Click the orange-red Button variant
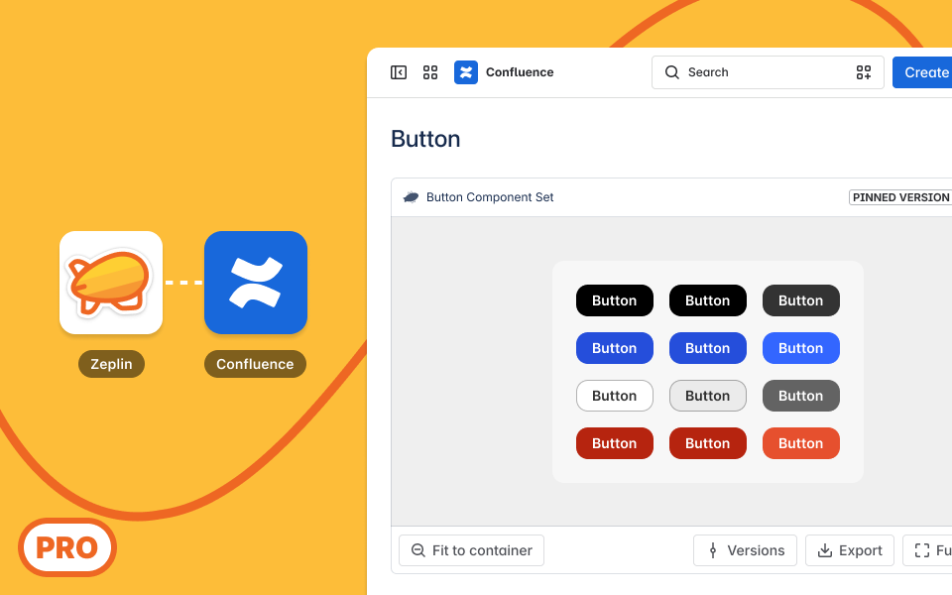This screenshot has height=595, width=952. tap(801, 443)
